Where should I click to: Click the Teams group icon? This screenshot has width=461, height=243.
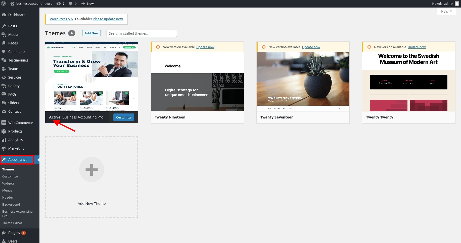tap(4, 69)
